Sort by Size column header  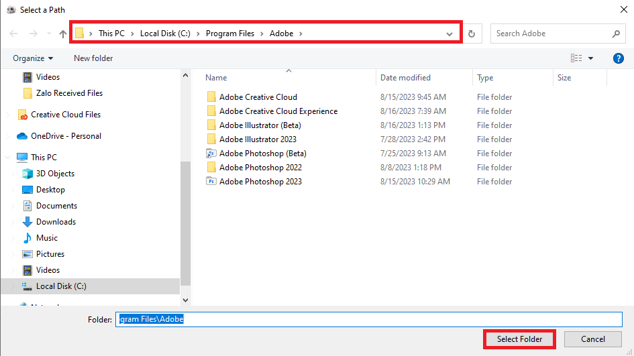pyautogui.click(x=564, y=78)
